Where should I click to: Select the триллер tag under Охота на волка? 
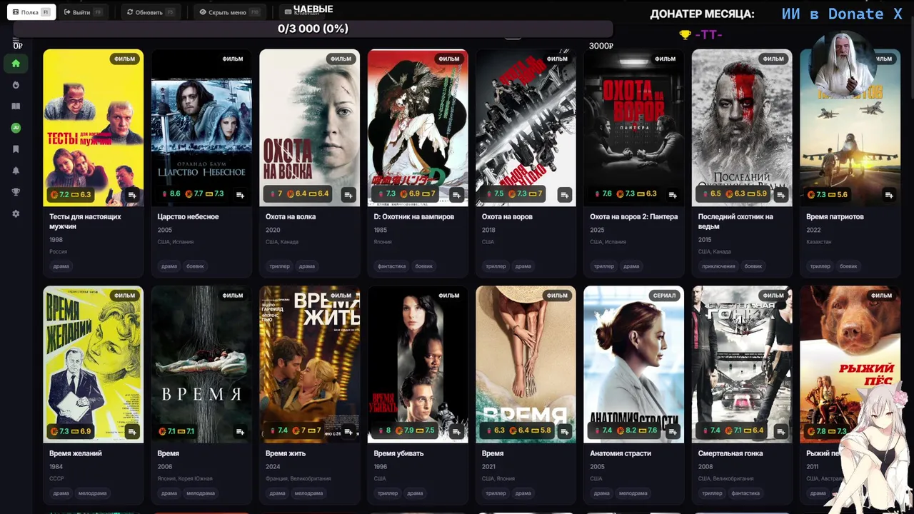tap(279, 266)
